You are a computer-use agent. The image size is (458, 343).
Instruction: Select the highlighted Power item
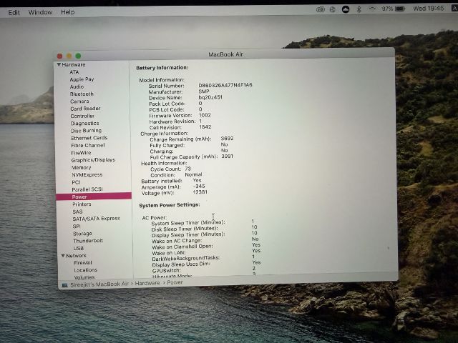[94, 197]
